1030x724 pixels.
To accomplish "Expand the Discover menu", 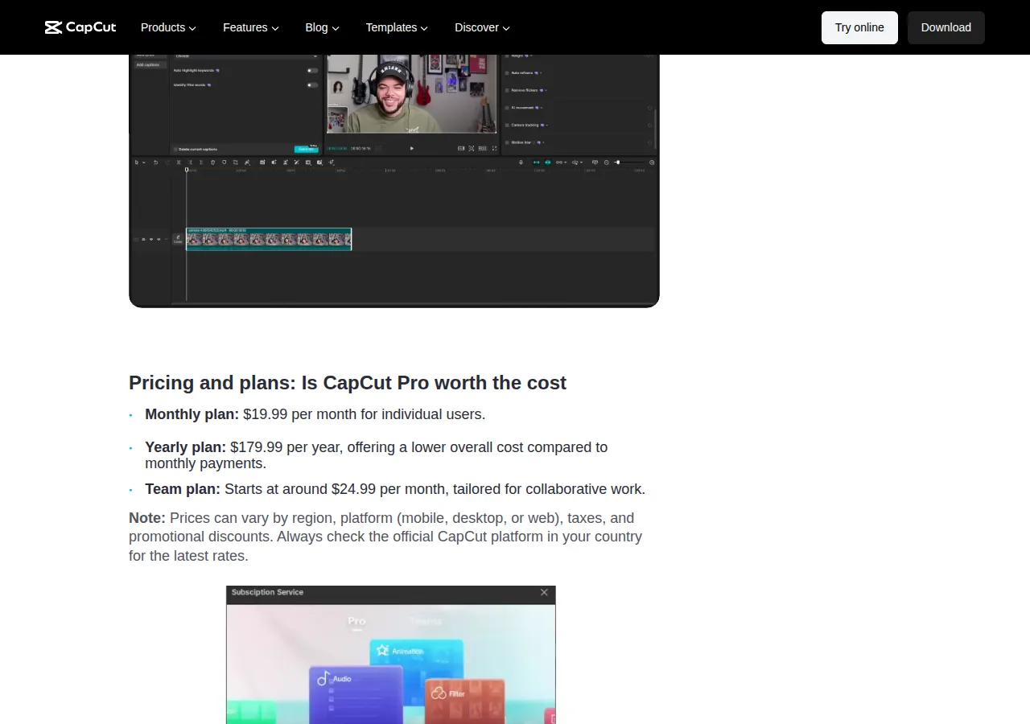I will (x=482, y=27).
